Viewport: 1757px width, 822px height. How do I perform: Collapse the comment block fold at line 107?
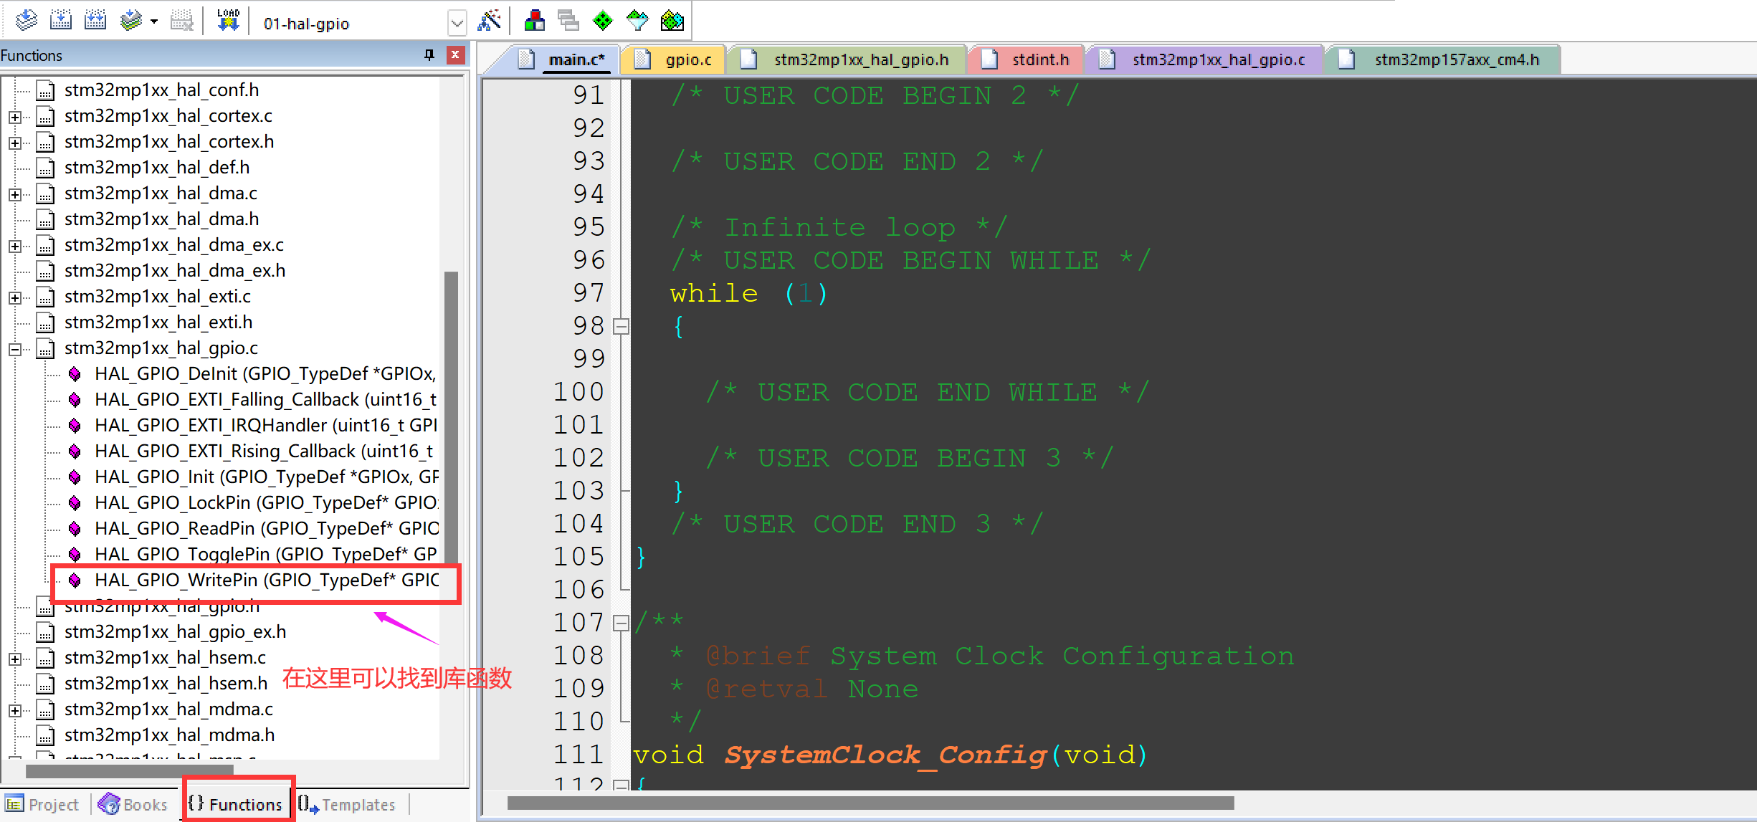click(x=622, y=623)
